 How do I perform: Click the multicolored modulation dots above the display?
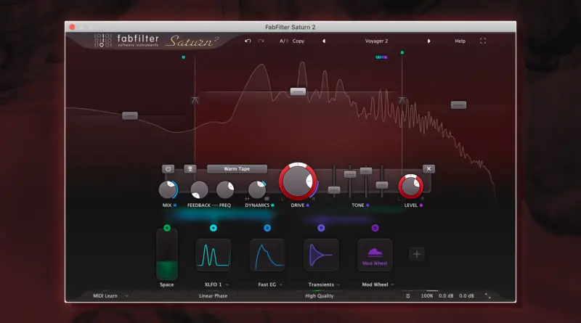381,57
